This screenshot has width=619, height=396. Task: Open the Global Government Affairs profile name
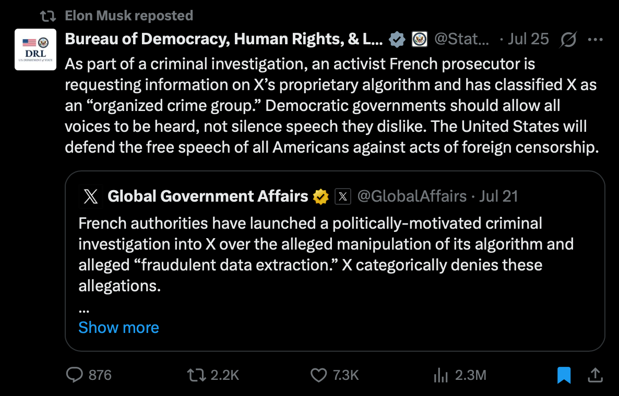point(208,196)
